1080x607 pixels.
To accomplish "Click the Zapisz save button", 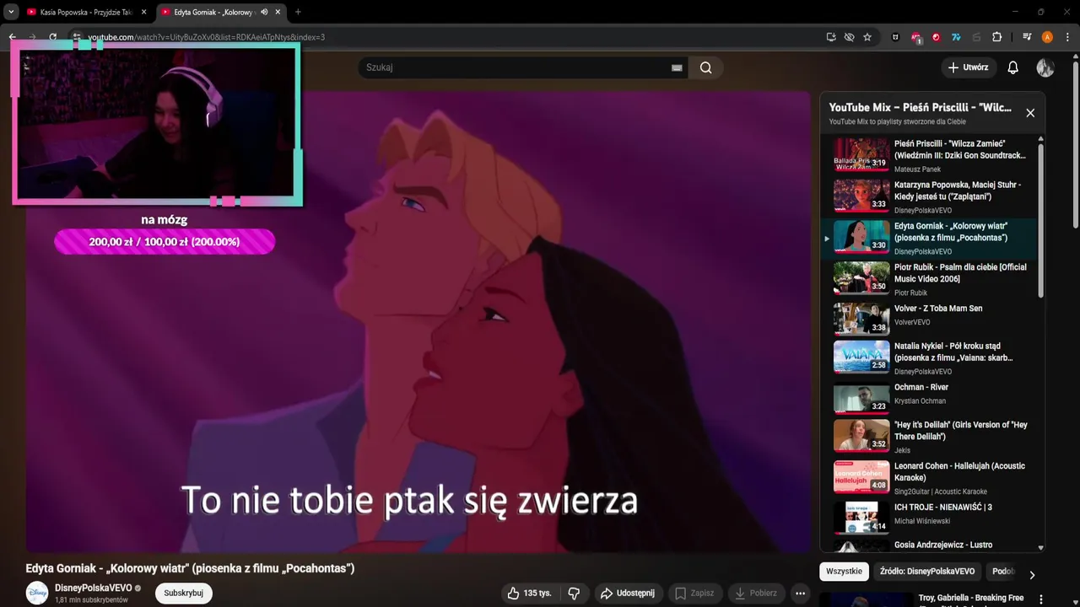I will click(x=694, y=593).
